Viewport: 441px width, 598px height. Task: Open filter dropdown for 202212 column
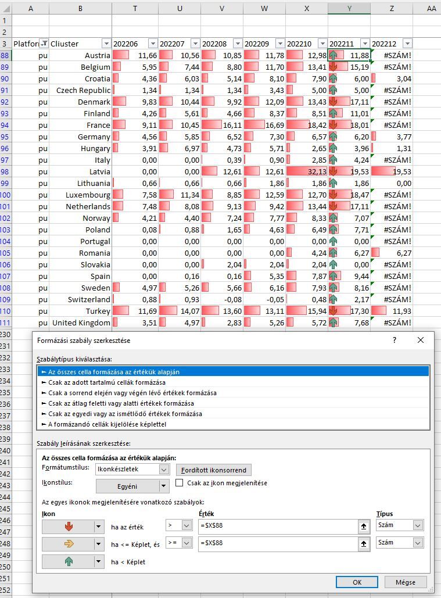[x=407, y=44]
